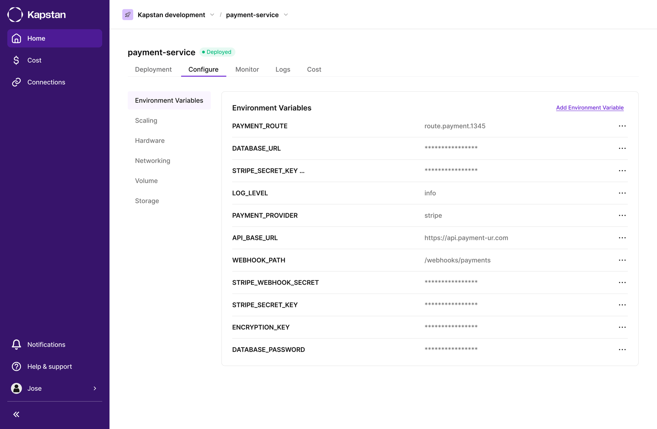
Task: Open the options menu for DATABASE_PASSWORD
Action: click(622, 349)
